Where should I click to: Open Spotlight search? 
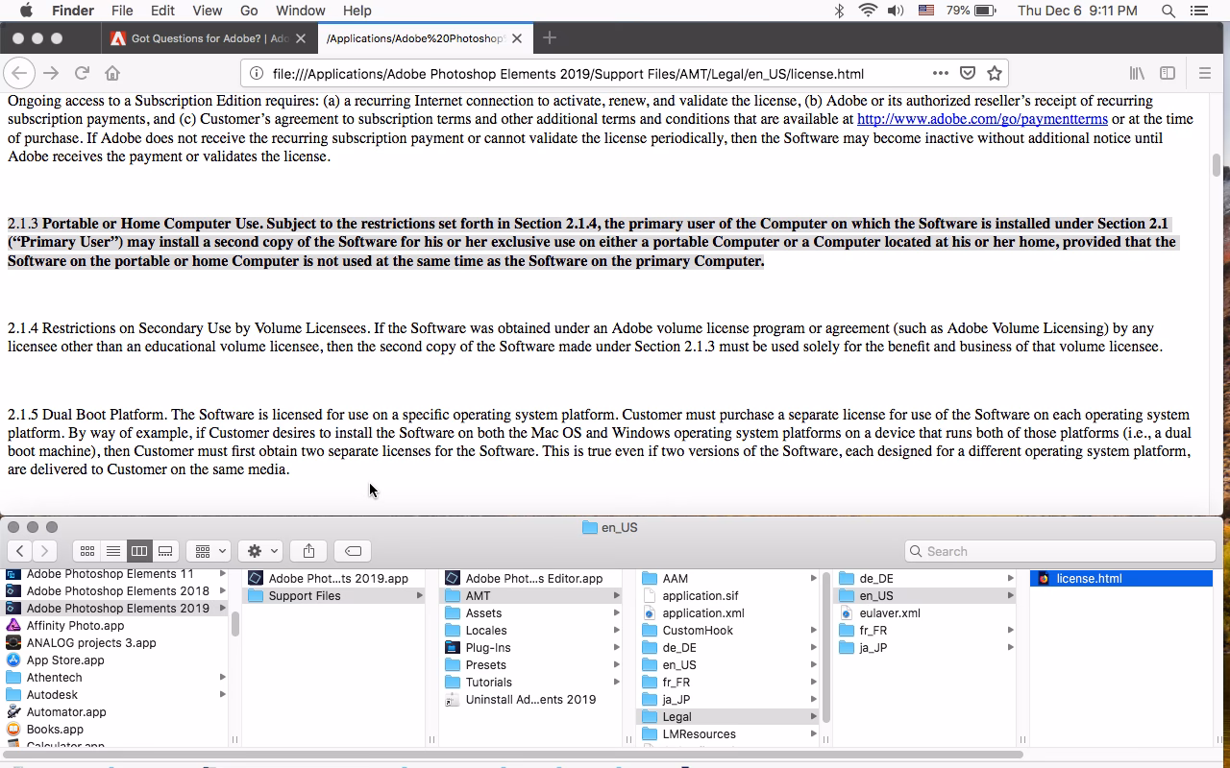point(1168,11)
